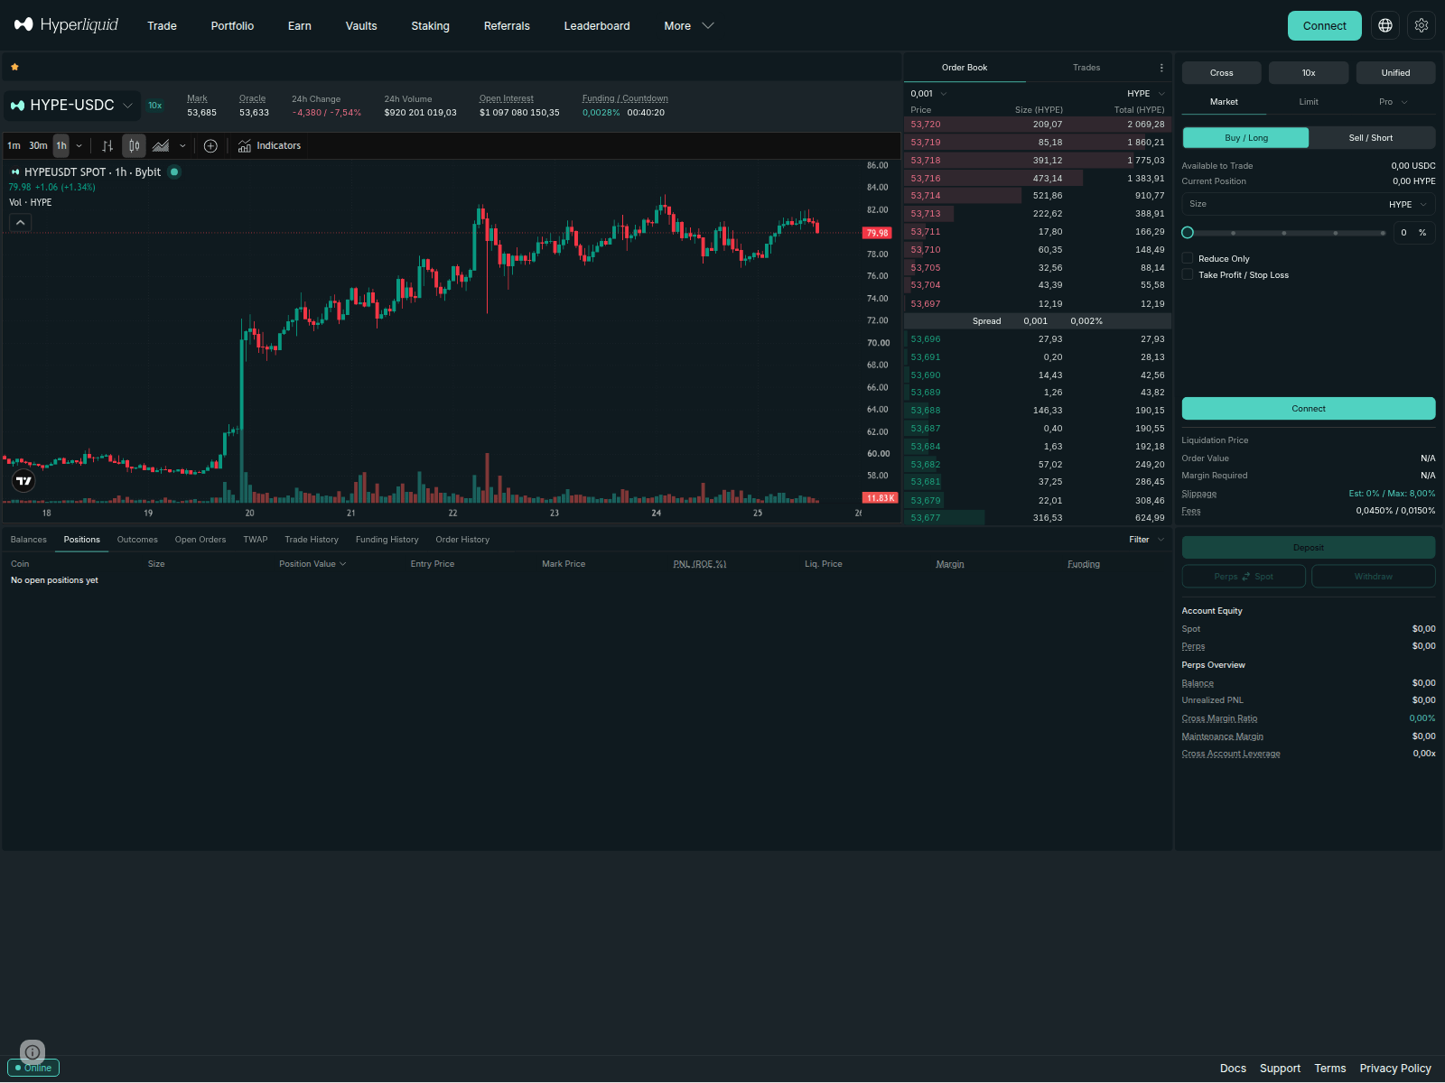
Task: Click the info icon above Online
Action: [33, 1051]
